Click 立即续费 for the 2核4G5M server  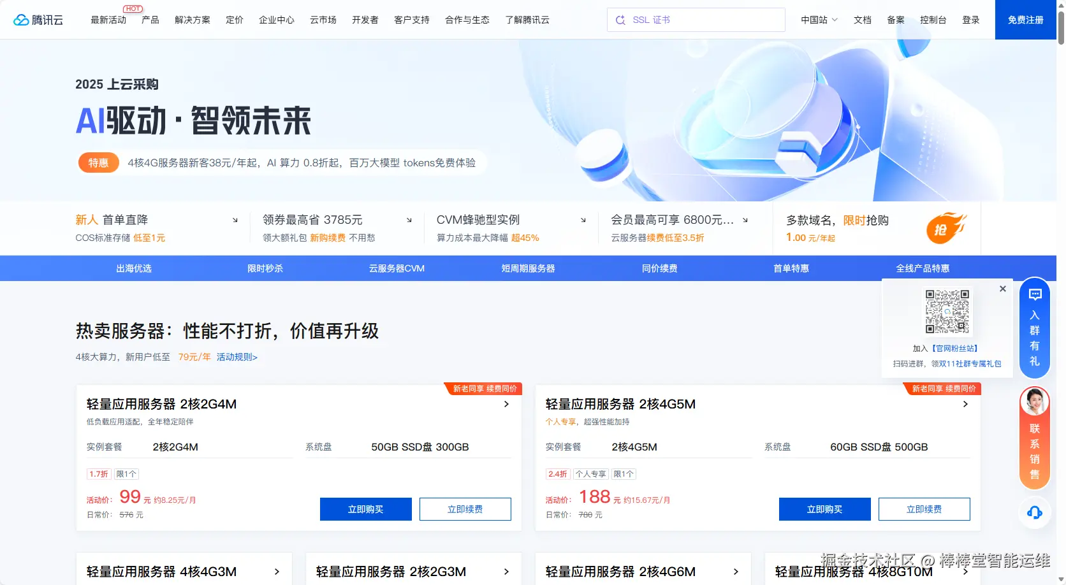924,509
